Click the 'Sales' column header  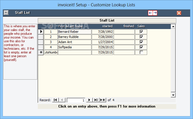point(141,26)
